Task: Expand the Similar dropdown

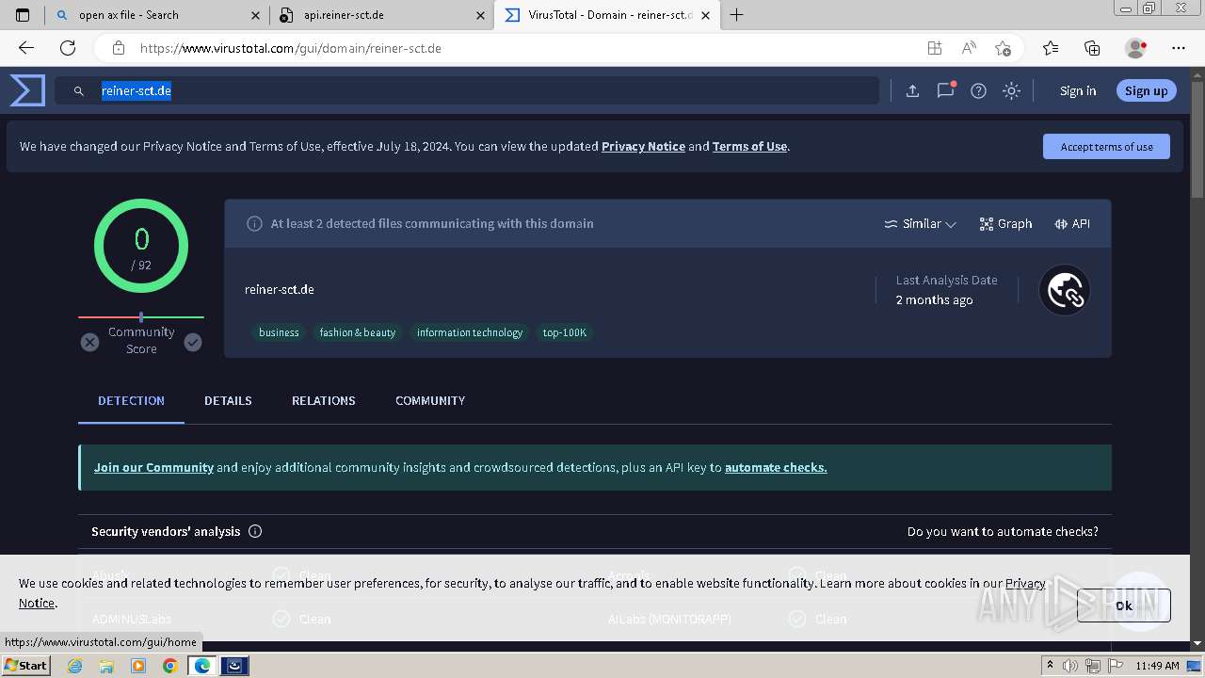Action: click(x=920, y=223)
